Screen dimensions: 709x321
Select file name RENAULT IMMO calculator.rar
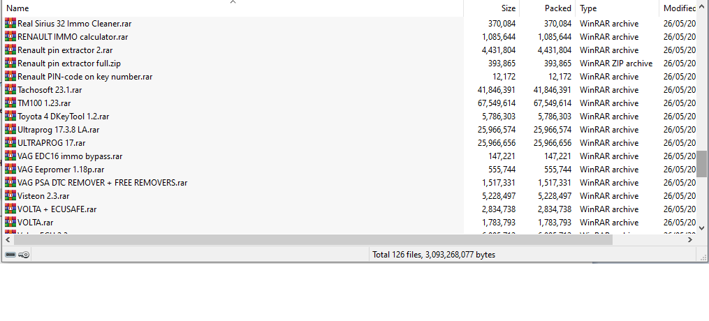coord(73,36)
